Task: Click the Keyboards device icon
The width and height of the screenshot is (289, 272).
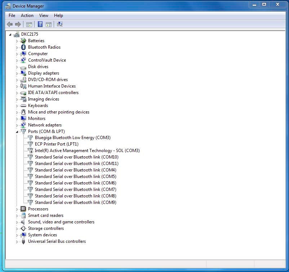Action: 23,106
